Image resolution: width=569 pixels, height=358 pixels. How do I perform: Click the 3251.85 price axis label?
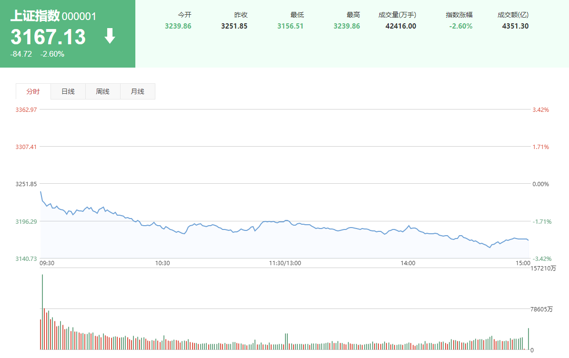coord(26,184)
